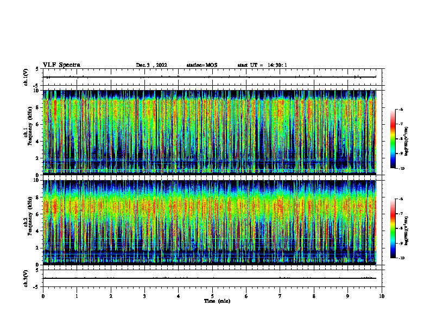
Task: Click the 2 kHz tick label on ch.1 spectrogram
Action: [38, 158]
